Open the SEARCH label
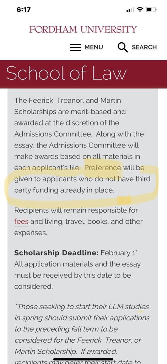This screenshot has height=364, width=167. 144,47
